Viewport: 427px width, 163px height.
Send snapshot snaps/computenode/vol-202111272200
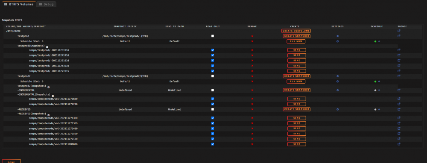[297, 104]
